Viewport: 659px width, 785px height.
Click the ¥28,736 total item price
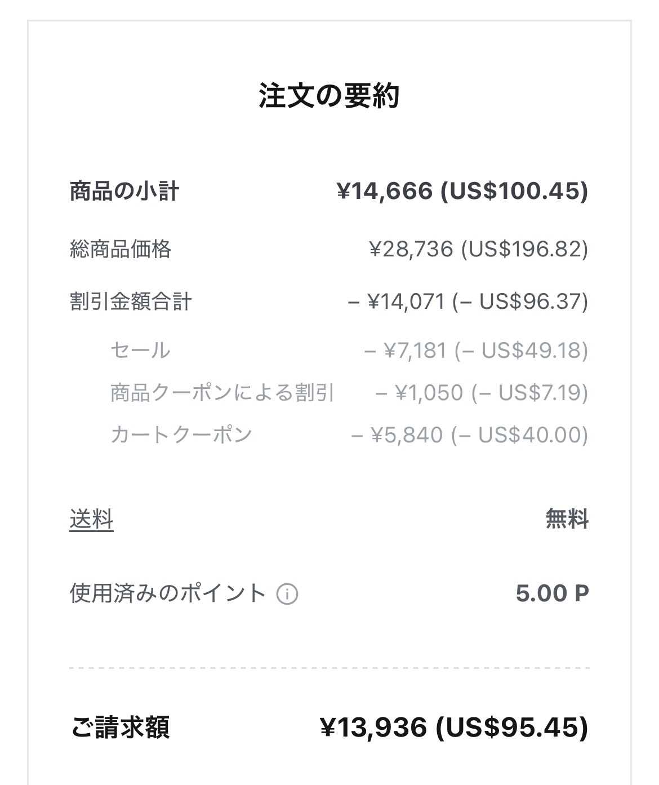tap(478, 249)
